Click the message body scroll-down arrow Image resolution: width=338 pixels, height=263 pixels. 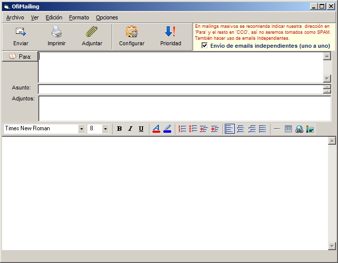click(x=332, y=246)
